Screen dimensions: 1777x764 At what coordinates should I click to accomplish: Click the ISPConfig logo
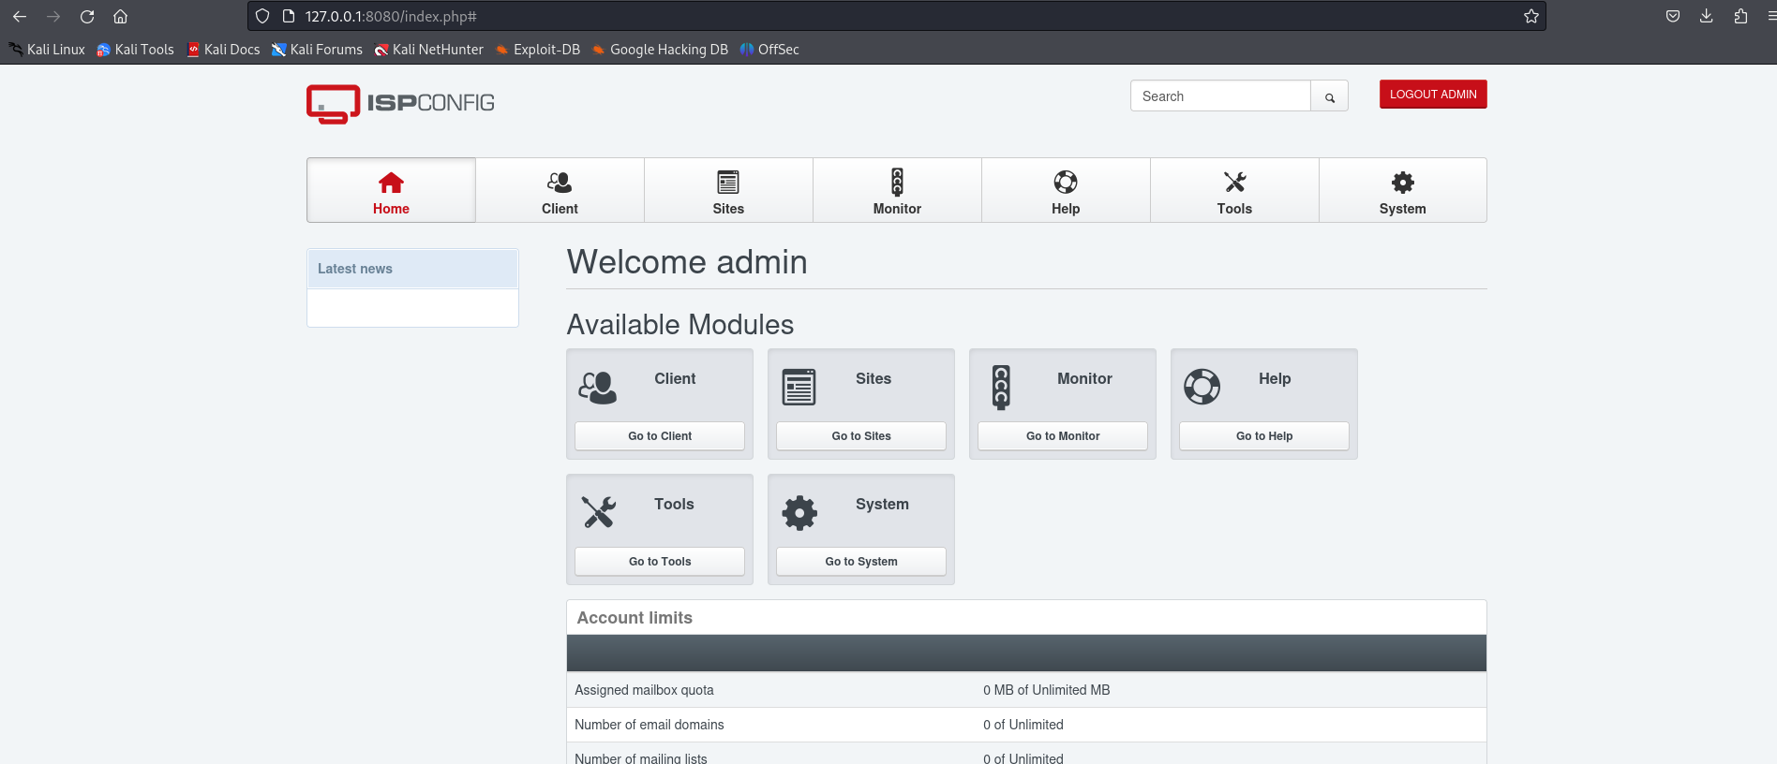[400, 103]
